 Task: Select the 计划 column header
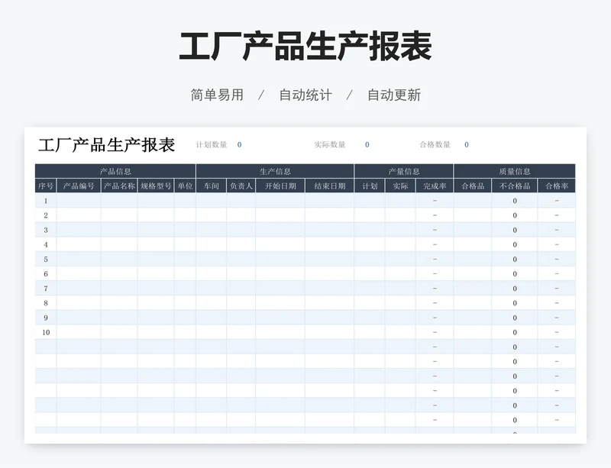pyautogui.click(x=370, y=186)
